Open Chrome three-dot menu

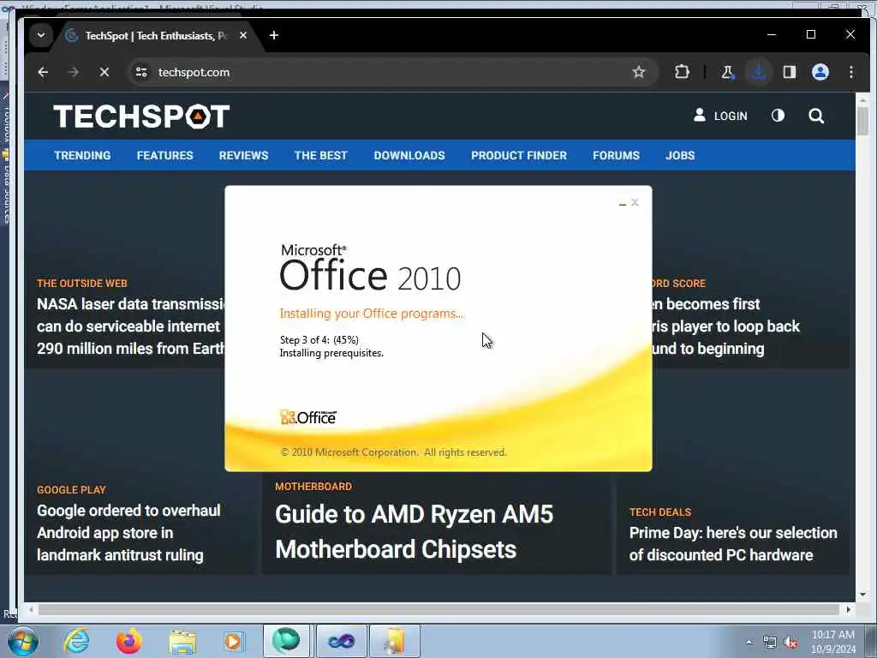(850, 72)
